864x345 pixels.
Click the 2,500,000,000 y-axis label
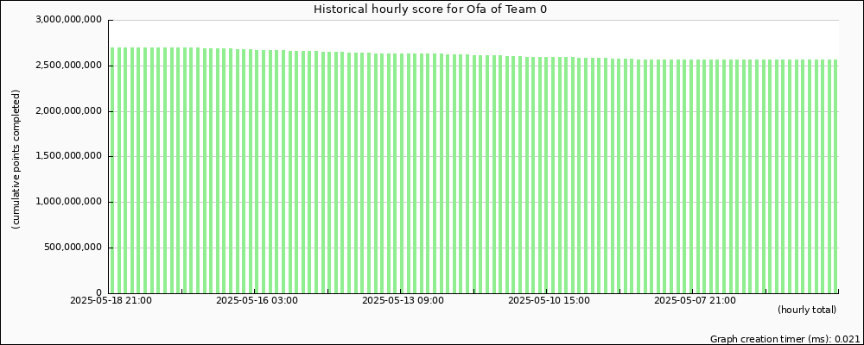coord(68,66)
